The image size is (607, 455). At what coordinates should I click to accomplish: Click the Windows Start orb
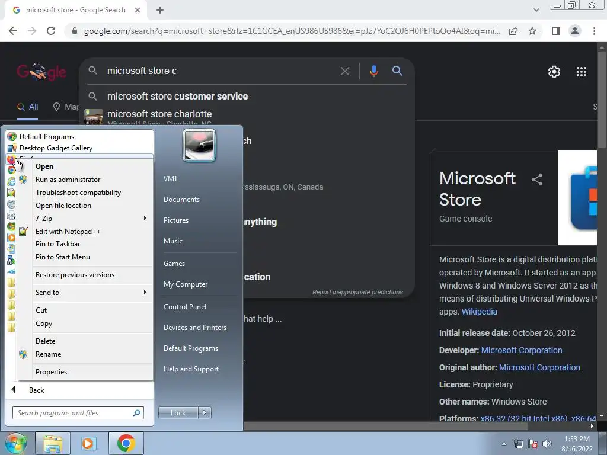16,443
